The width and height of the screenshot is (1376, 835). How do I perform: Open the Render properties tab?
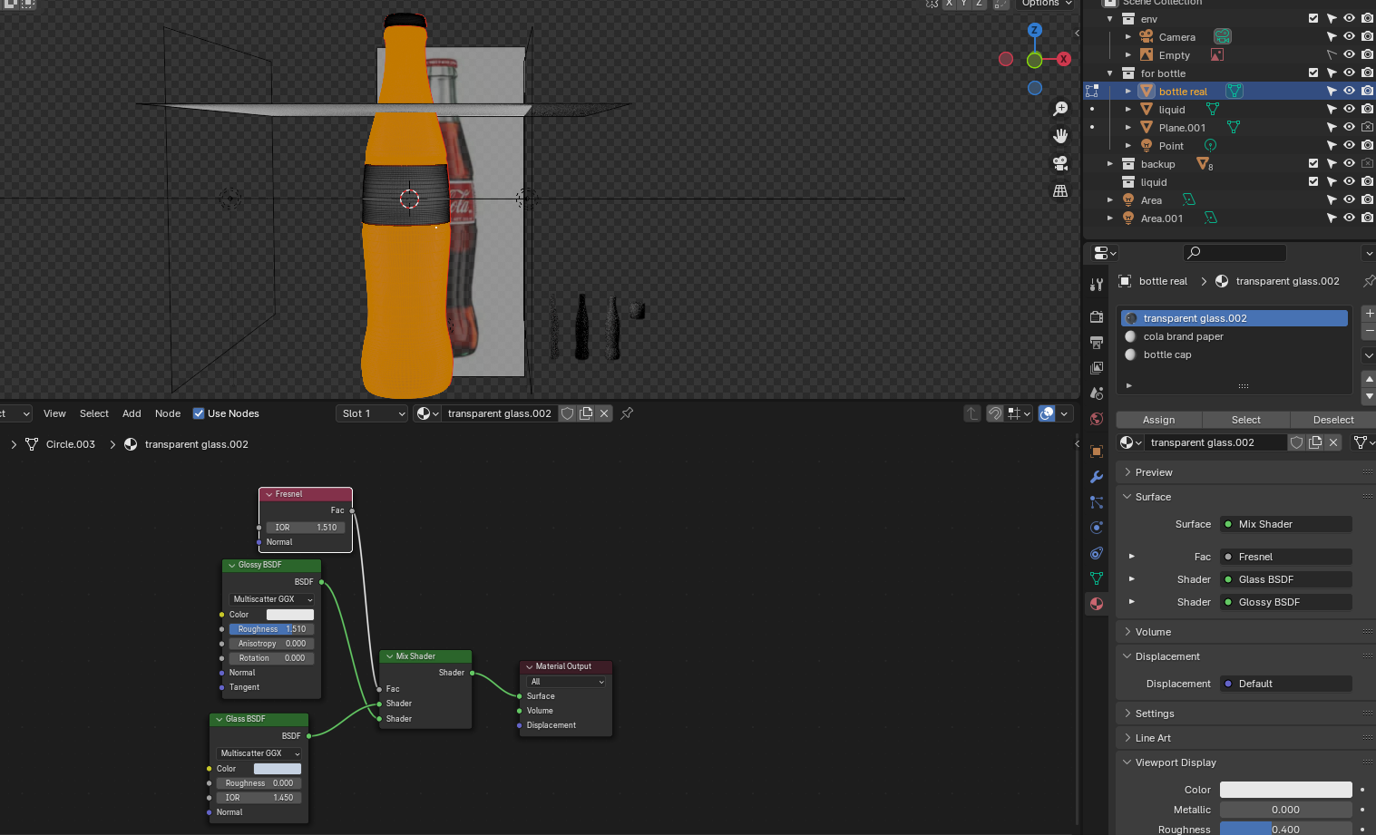(1097, 316)
